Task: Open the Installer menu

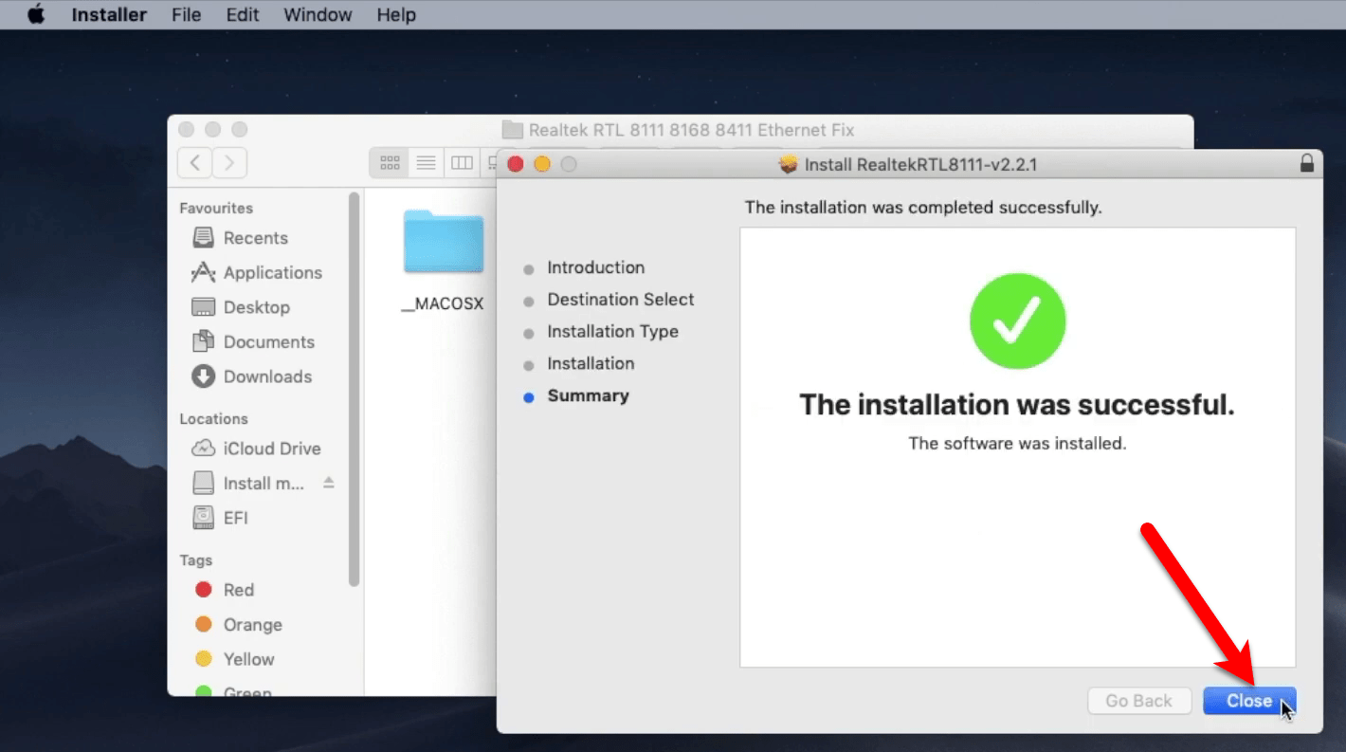Action: click(109, 15)
